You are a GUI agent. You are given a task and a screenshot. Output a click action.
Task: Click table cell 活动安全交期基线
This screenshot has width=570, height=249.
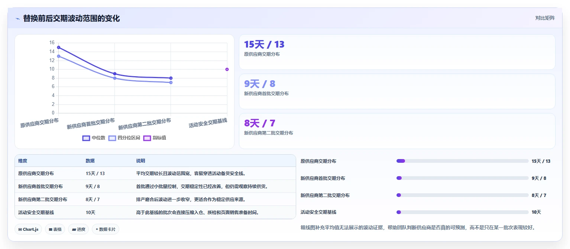pos(36,213)
